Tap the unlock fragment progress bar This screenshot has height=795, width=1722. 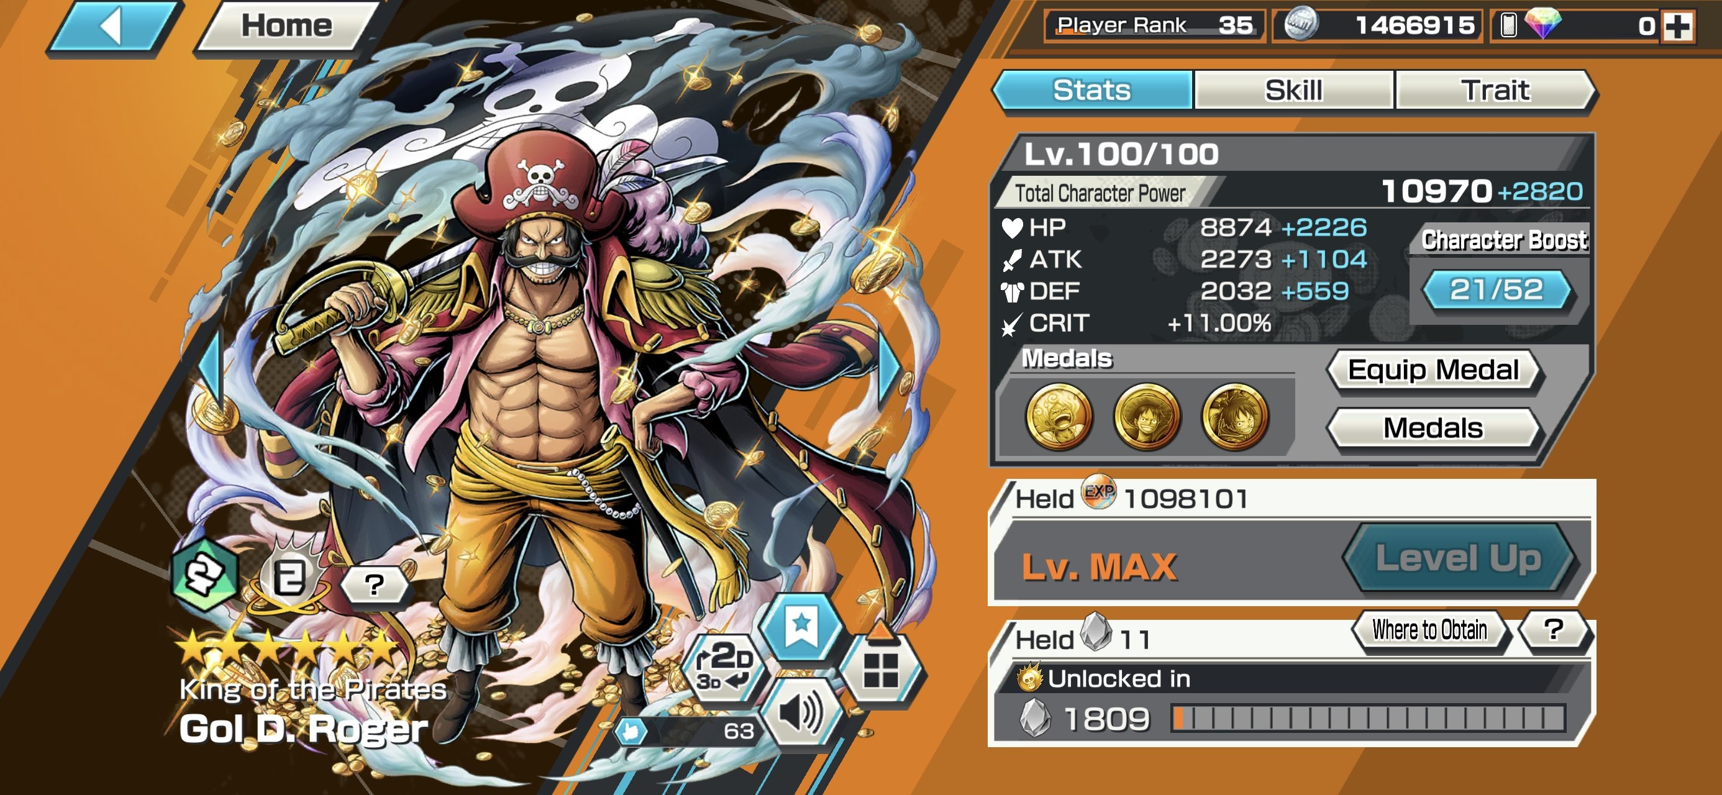click(x=1368, y=718)
